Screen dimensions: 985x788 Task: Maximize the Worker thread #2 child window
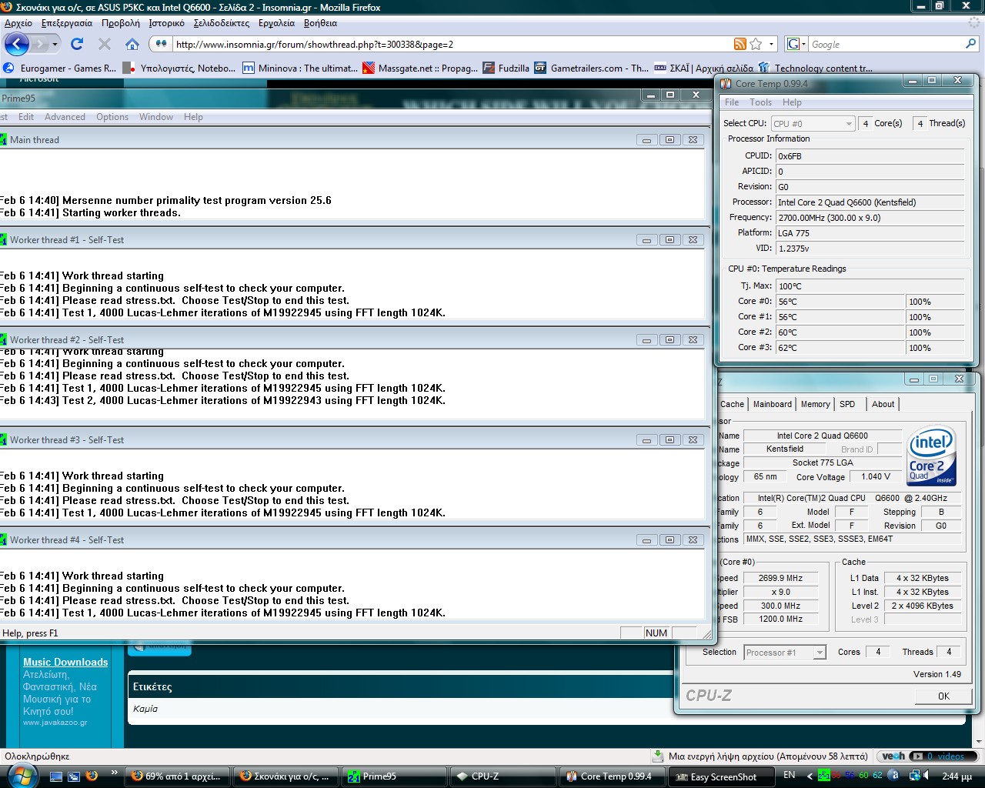coord(669,339)
